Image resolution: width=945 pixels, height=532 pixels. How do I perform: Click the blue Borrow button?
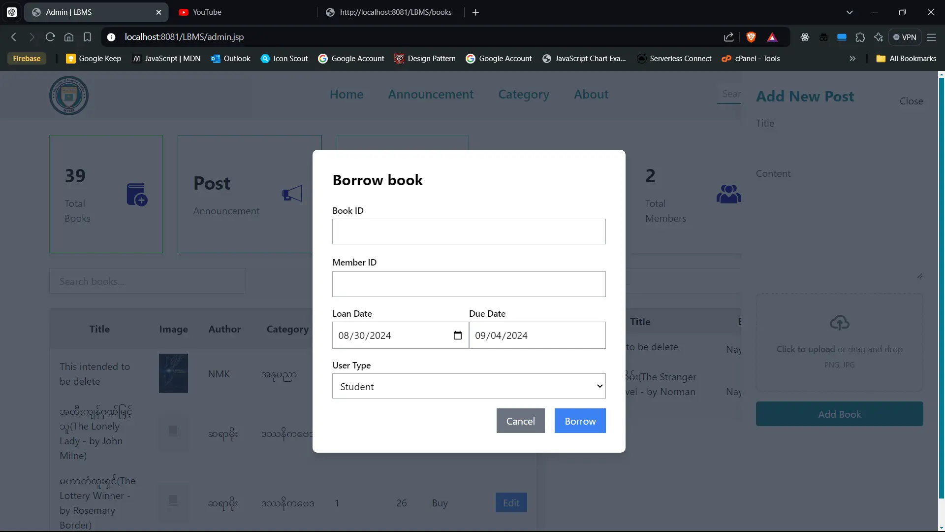pos(580,421)
